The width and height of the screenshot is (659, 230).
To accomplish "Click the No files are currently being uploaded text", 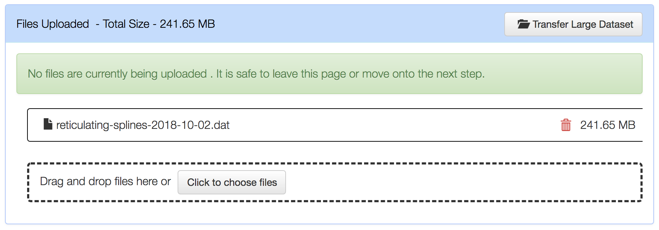I will tap(117, 74).
